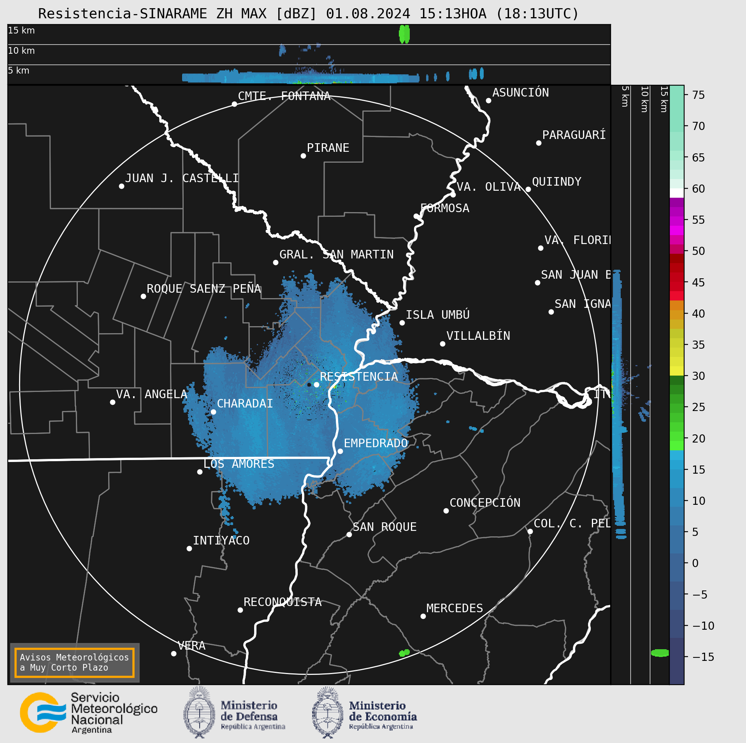Click the GRAL. SAN MARTIN label
The width and height of the screenshot is (746, 743).
336,255
